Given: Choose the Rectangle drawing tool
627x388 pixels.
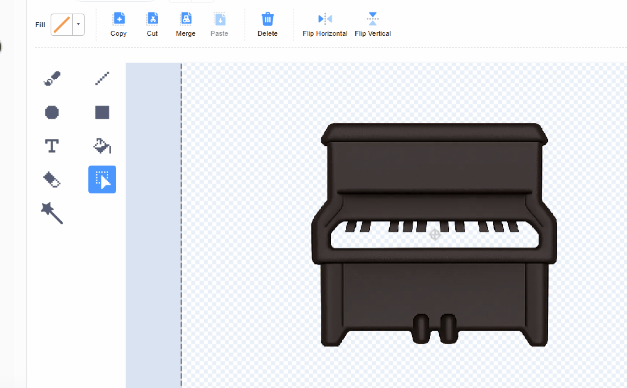Looking at the screenshot, I should 102,112.
